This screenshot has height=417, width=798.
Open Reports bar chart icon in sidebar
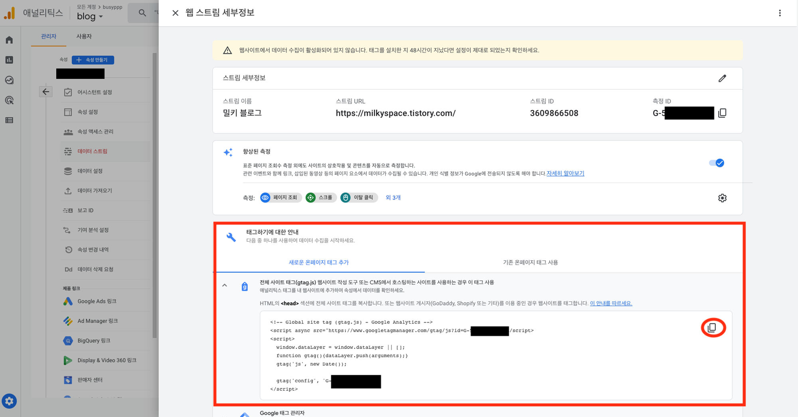tap(9, 60)
